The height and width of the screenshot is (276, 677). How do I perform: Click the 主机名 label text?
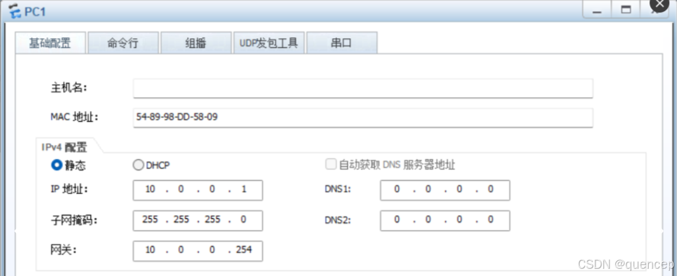pos(69,88)
